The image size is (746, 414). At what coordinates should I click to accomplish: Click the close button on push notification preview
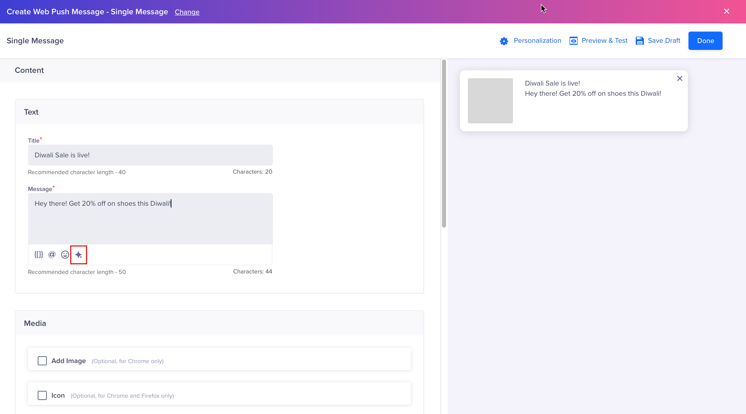click(x=680, y=78)
